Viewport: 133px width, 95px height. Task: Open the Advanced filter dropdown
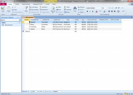pos(44,10)
